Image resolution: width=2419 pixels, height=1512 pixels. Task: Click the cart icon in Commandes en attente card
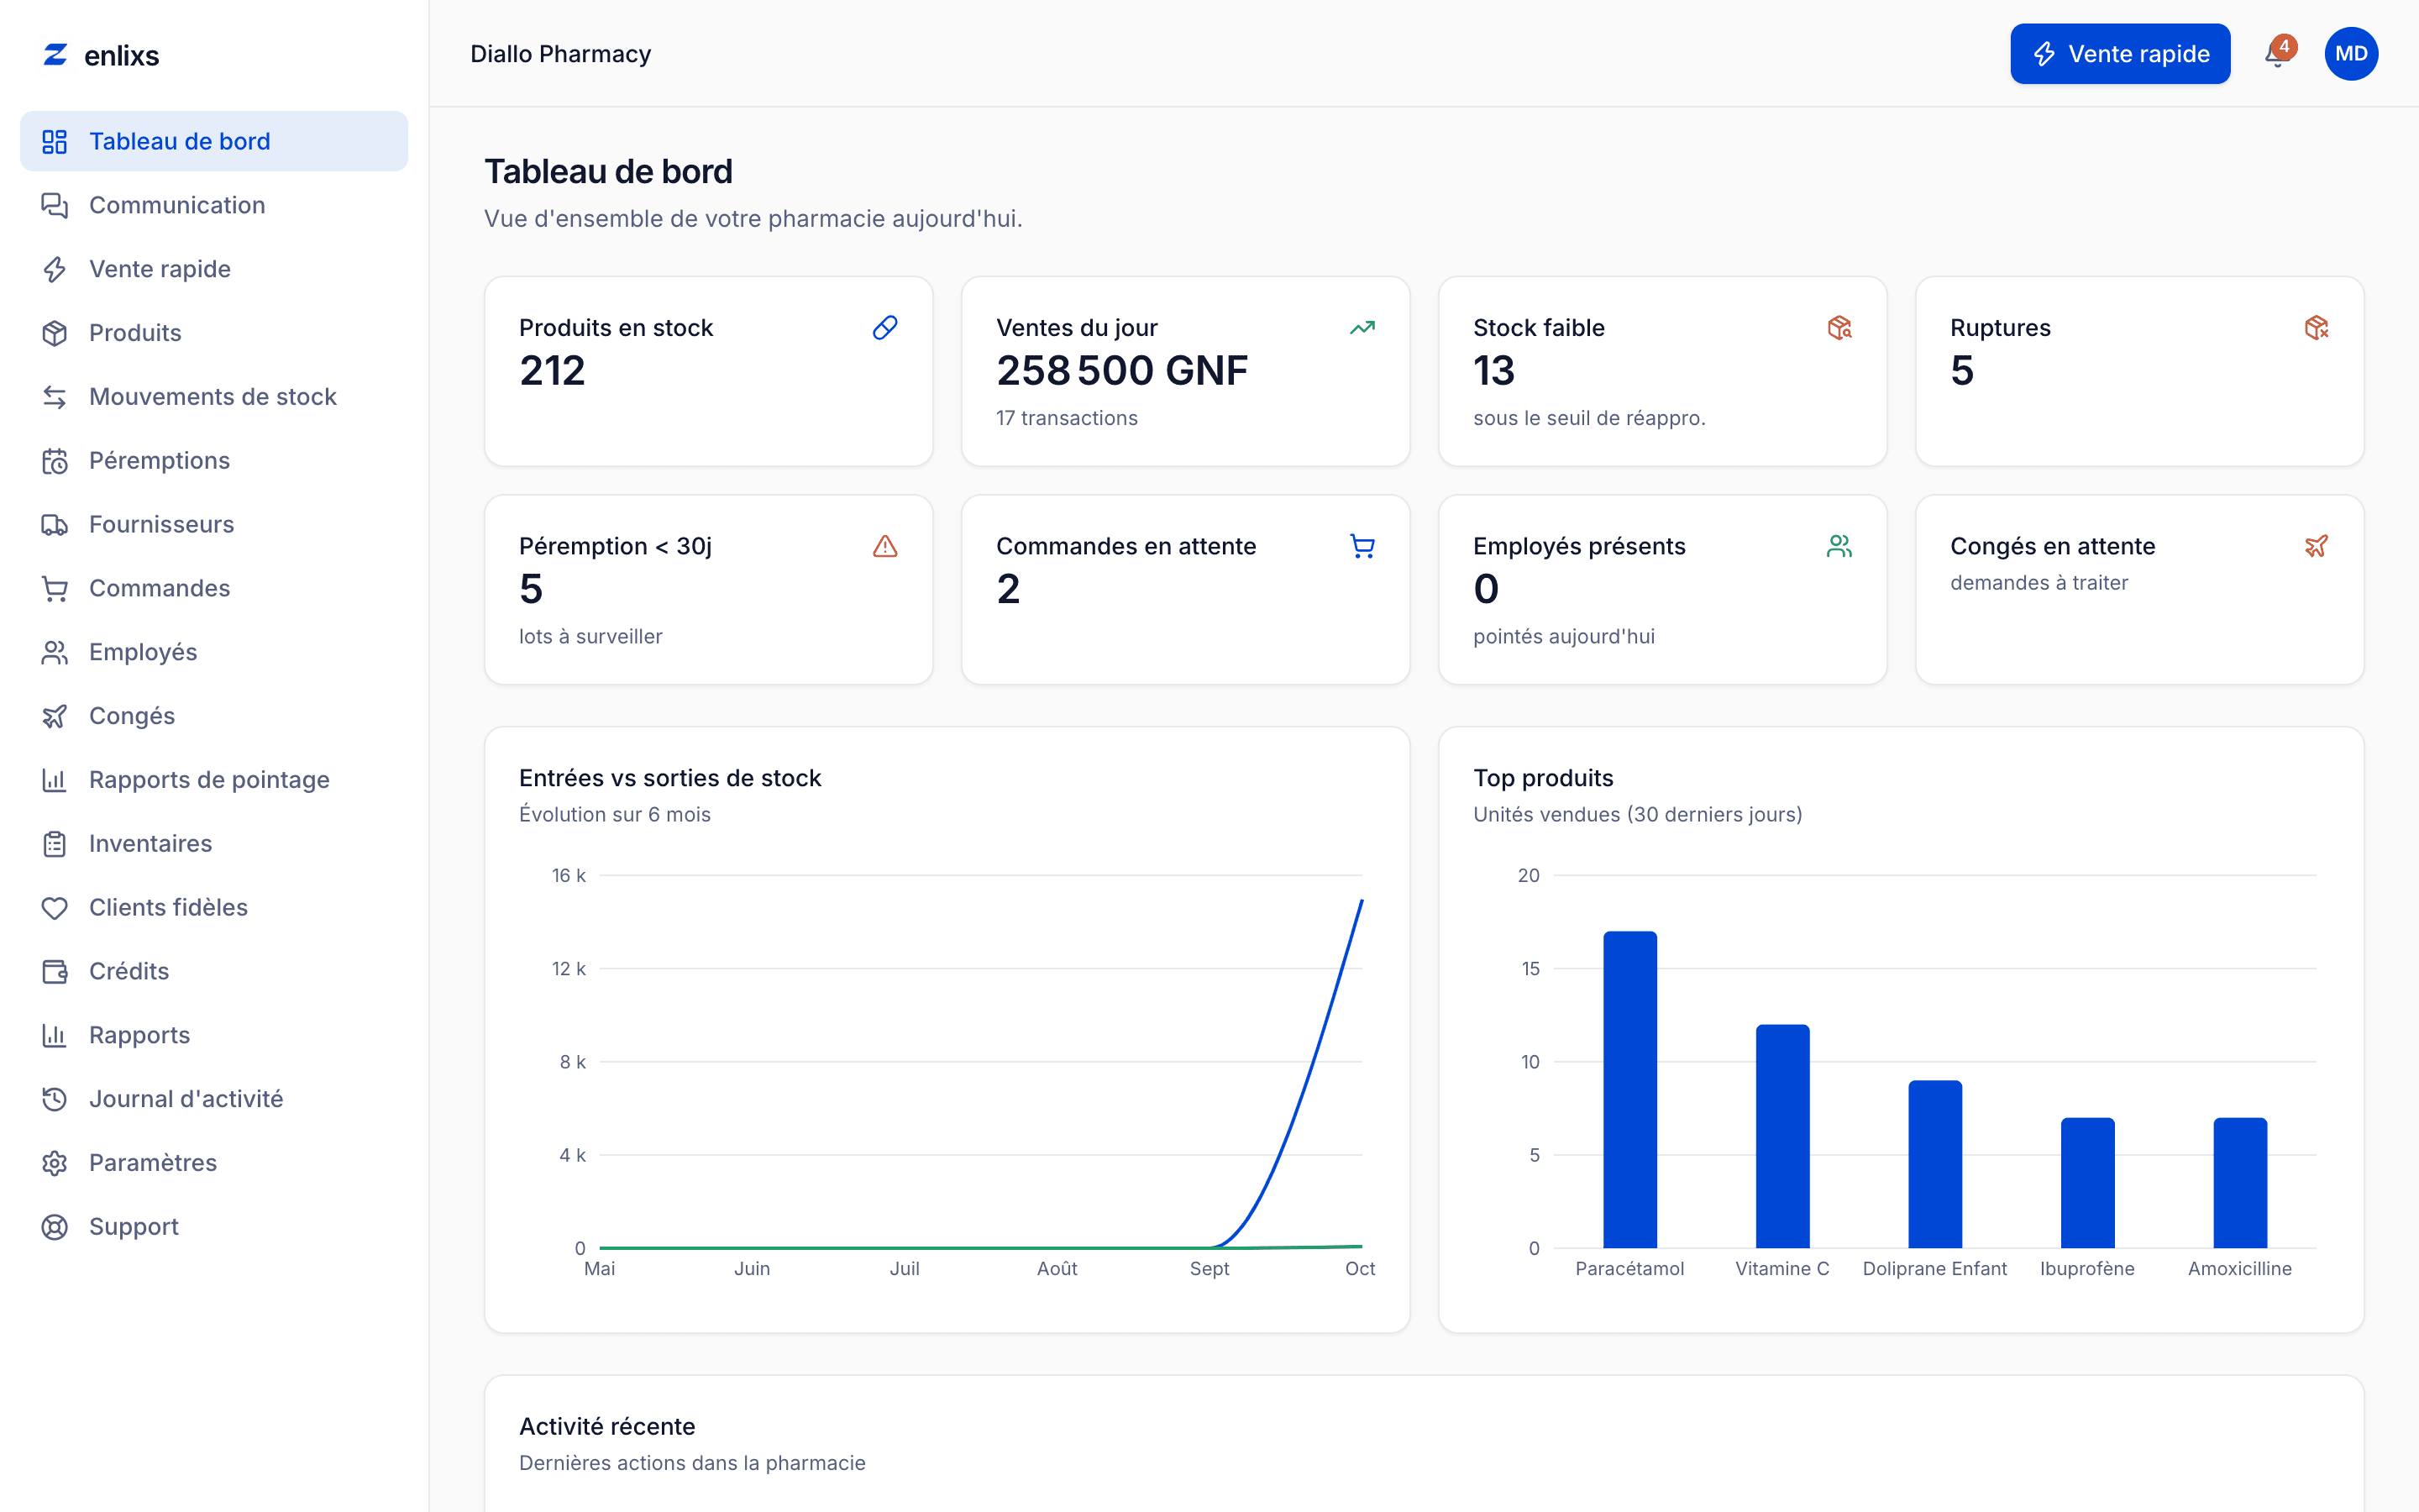pos(1362,546)
